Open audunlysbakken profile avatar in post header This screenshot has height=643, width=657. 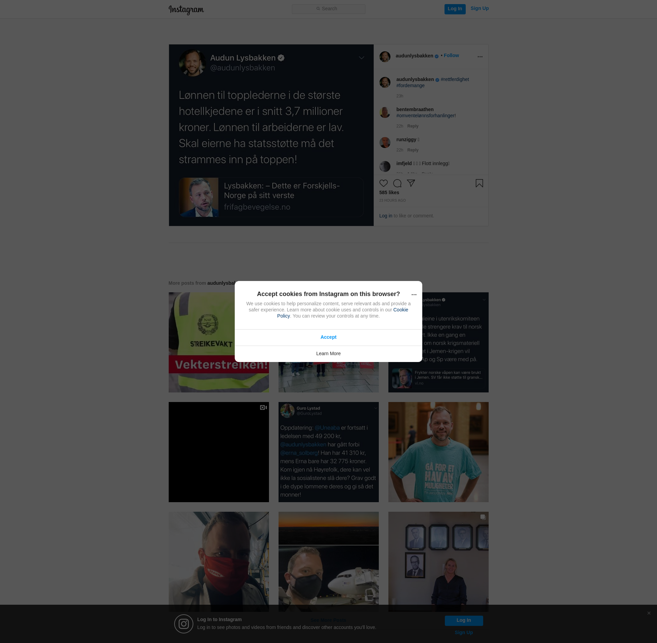[x=385, y=57]
